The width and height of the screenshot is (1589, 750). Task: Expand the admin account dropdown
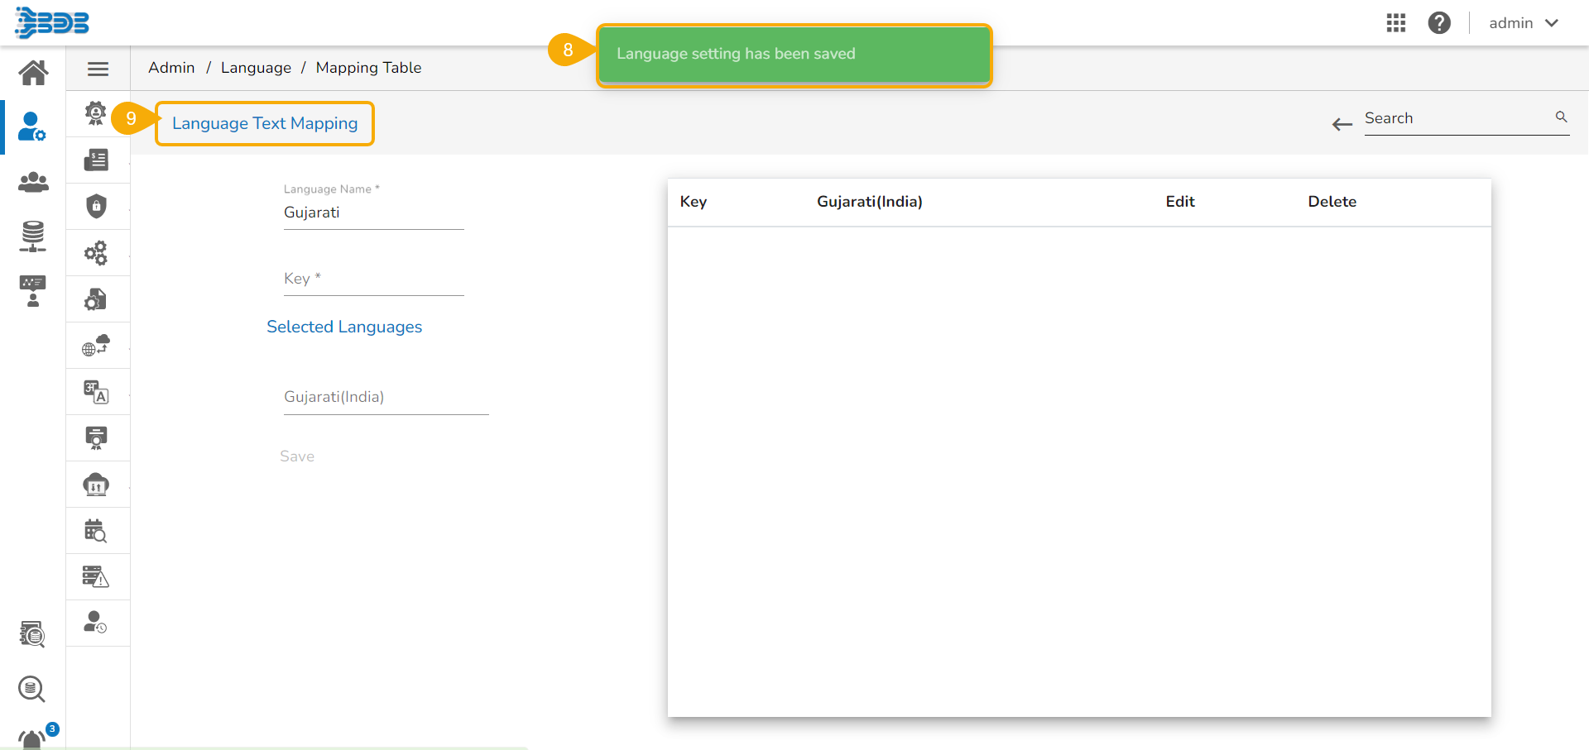pyautogui.click(x=1524, y=22)
